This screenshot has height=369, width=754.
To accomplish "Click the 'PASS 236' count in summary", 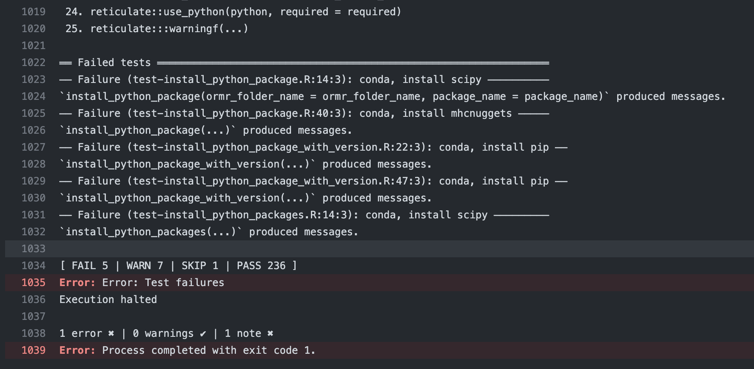I will [261, 266].
